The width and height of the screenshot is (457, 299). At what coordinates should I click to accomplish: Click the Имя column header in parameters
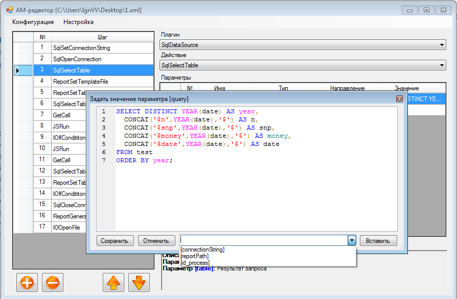[219, 88]
